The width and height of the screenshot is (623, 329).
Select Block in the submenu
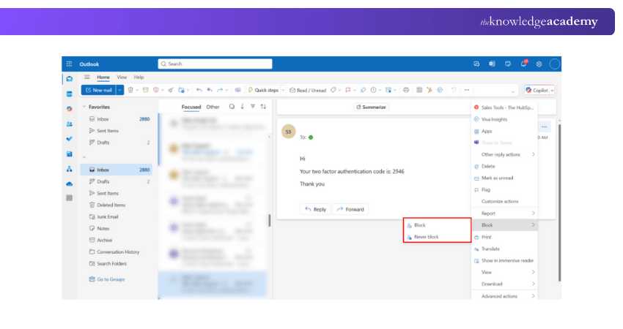437,225
